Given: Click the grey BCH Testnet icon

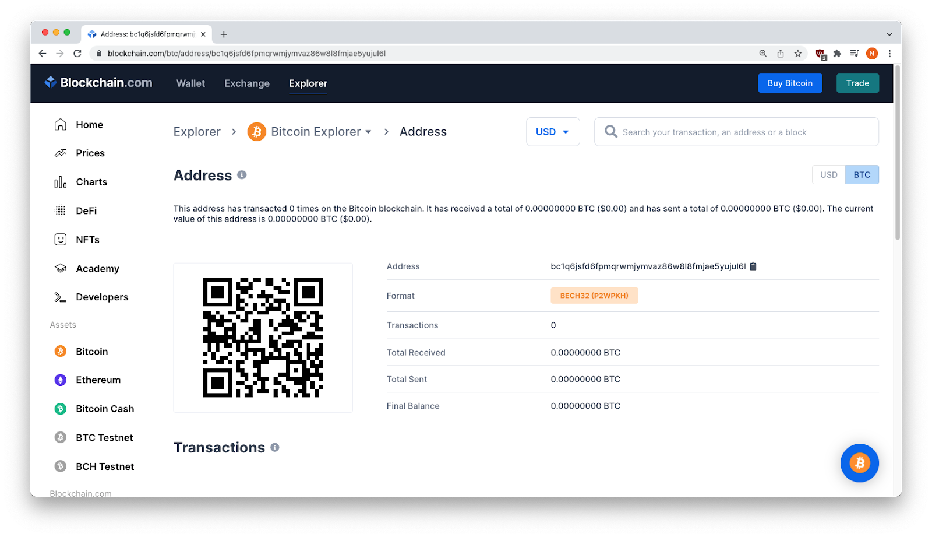Looking at the screenshot, I should tap(61, 466).
